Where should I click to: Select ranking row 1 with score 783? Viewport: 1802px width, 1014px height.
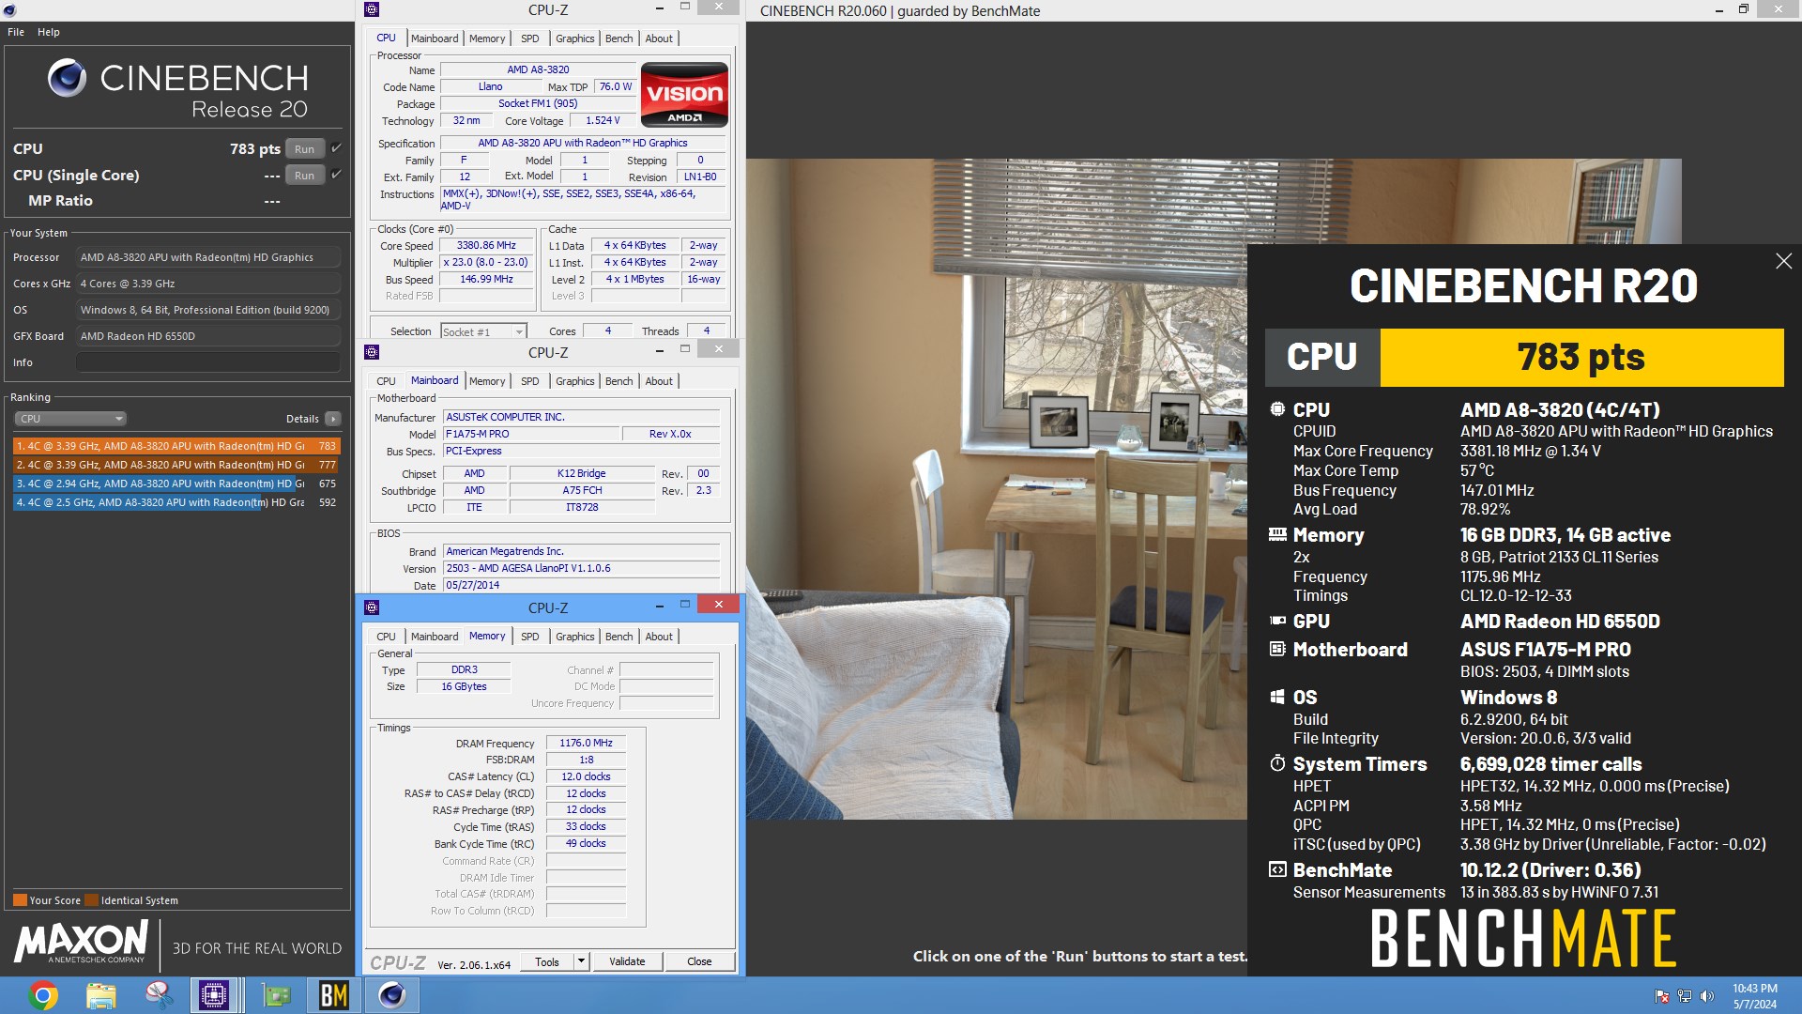click(x=176, y=446)
